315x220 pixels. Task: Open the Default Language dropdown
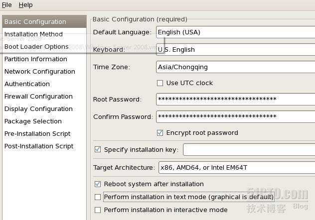[x=235, y=32]
